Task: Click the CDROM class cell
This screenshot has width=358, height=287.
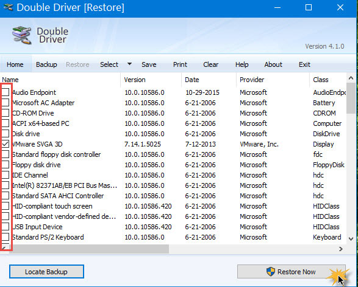Action: (x=324, y=113)
